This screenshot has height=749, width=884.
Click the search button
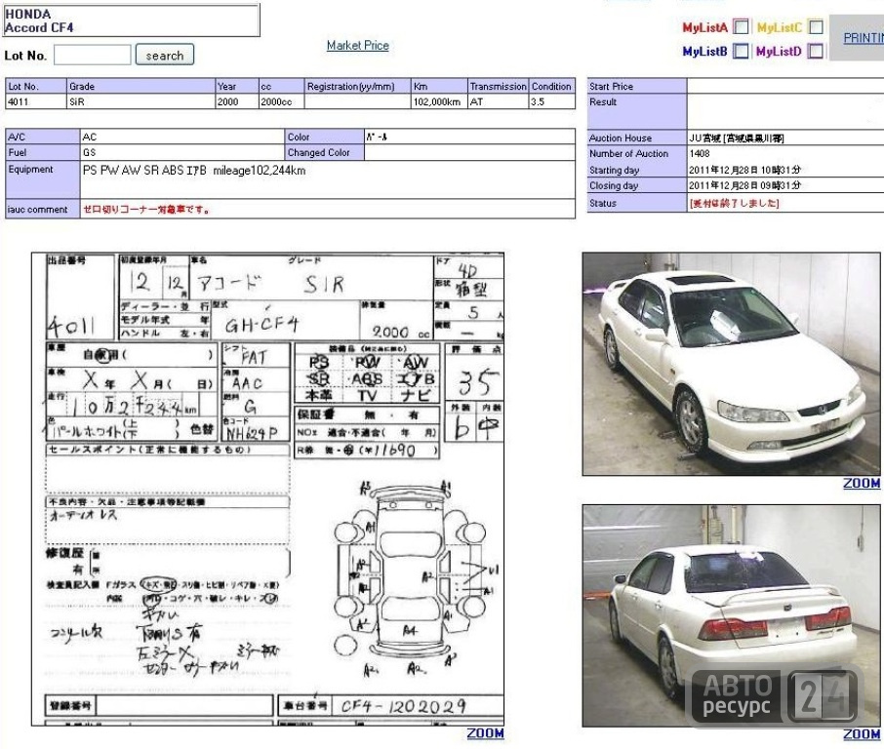pyautogui.click(x=165, y=55)
